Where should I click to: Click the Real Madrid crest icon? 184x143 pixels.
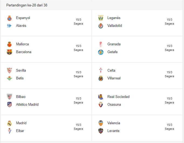point(9,123)
